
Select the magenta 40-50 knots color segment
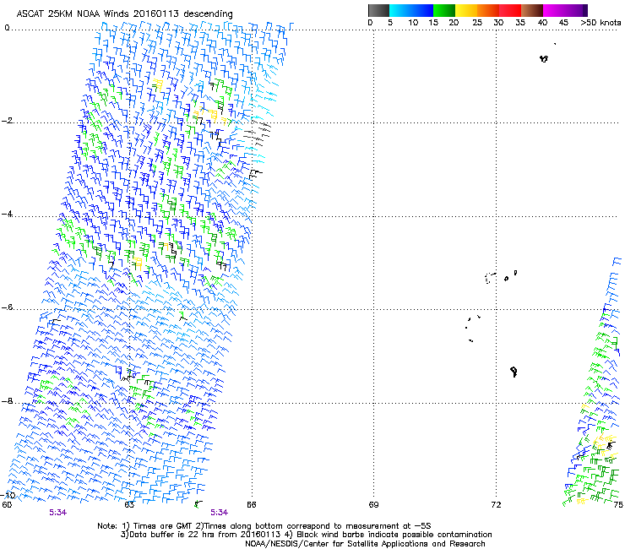click(x=565, y=10)
